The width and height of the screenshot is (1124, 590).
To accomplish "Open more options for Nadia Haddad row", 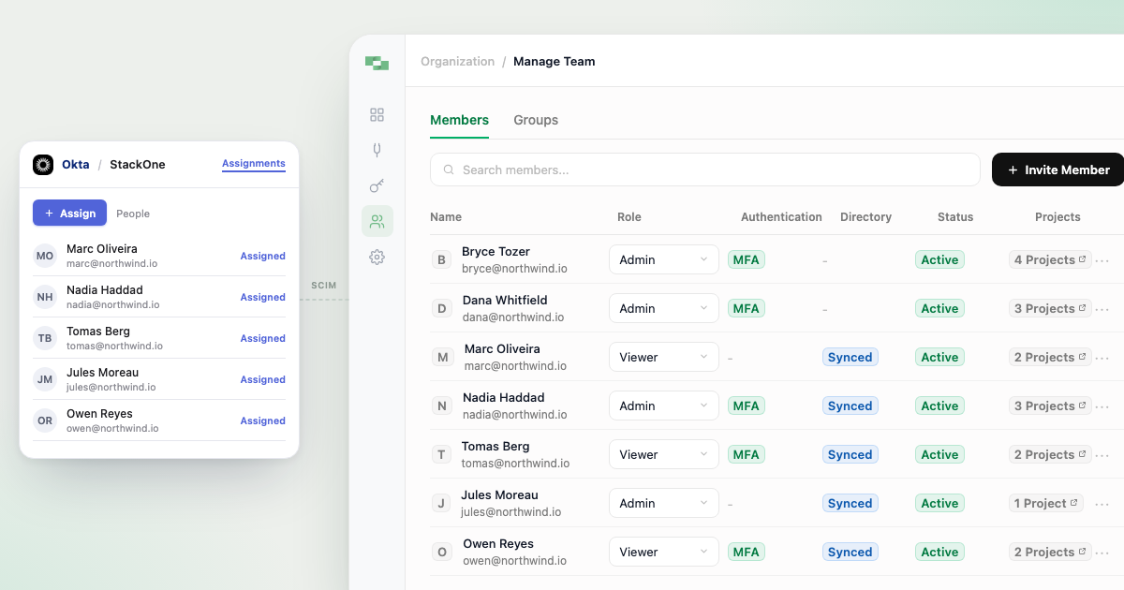I will pos(1102,406).
